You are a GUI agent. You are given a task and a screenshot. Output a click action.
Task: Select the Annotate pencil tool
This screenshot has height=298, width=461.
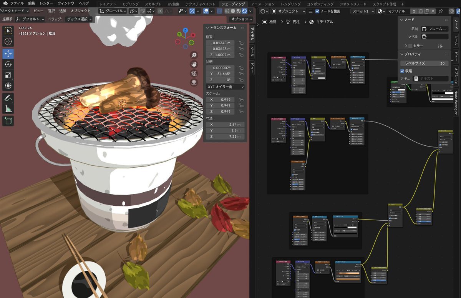pyautogui.click(x=8, y=98)
